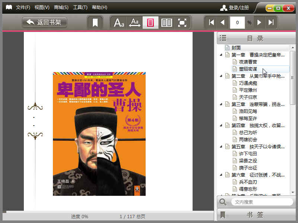Click the page icon beside 许下屯田
The image size is (298, 223).
pyautogui.click(x=235, y=153)
